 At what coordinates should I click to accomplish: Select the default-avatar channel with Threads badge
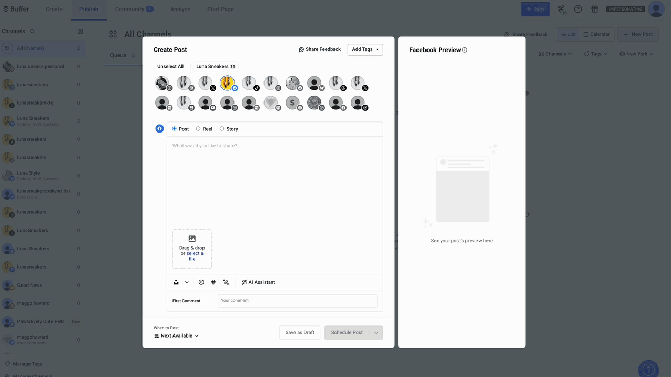[358, 103]
